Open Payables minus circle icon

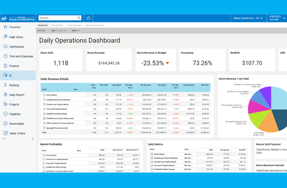(x=5, y=114)
